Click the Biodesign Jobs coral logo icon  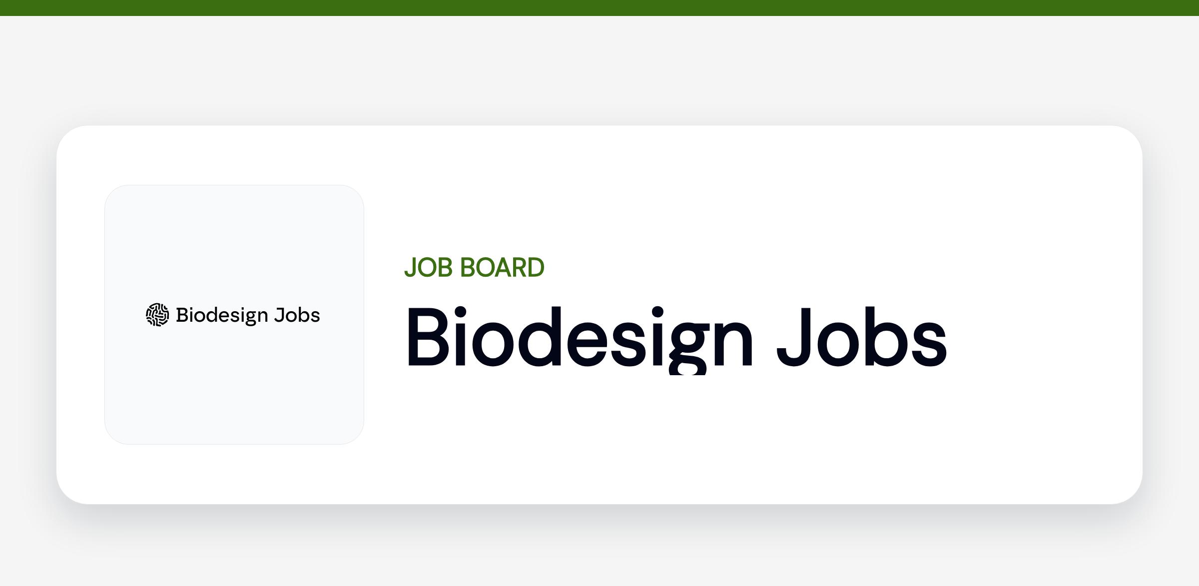pos(157,315)
